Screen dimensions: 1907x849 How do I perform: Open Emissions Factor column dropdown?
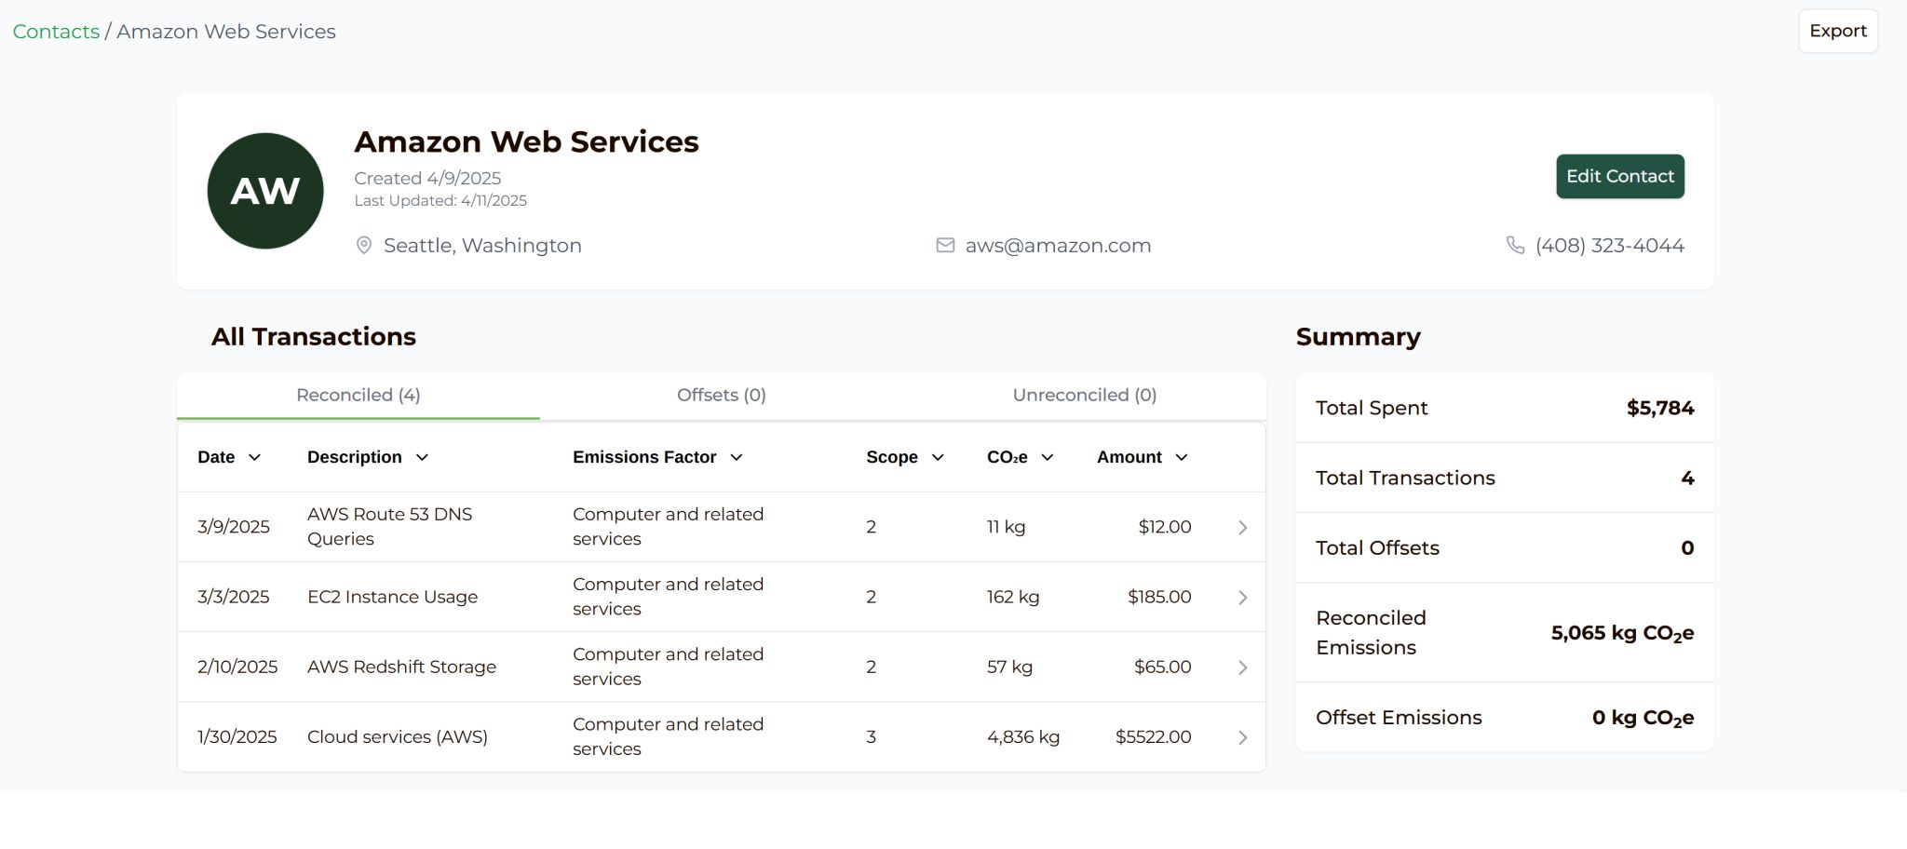736,458
